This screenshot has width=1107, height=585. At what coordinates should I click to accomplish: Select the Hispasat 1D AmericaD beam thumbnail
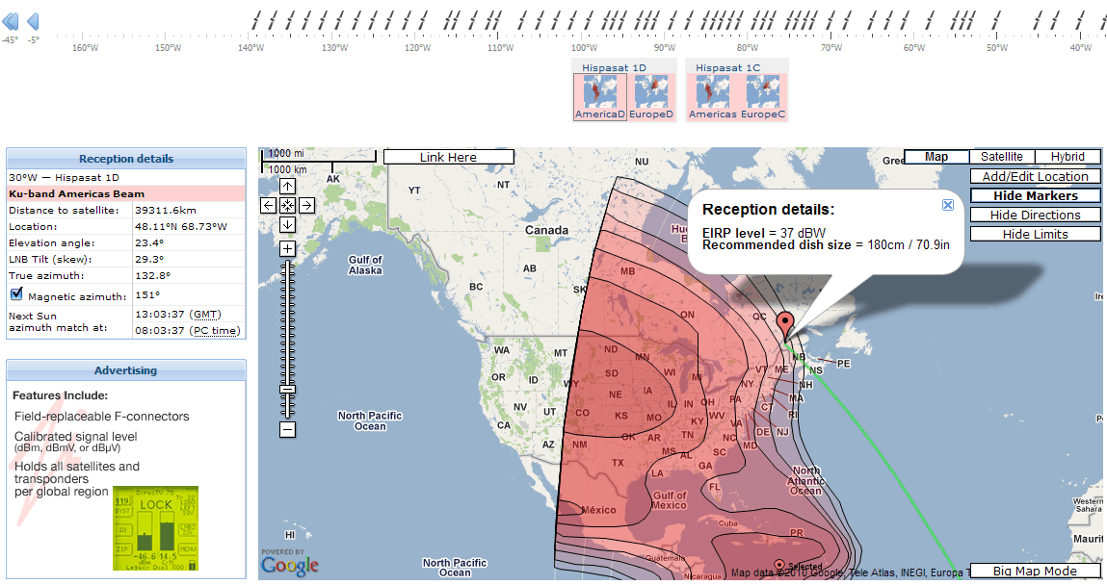tap(599, 97)
